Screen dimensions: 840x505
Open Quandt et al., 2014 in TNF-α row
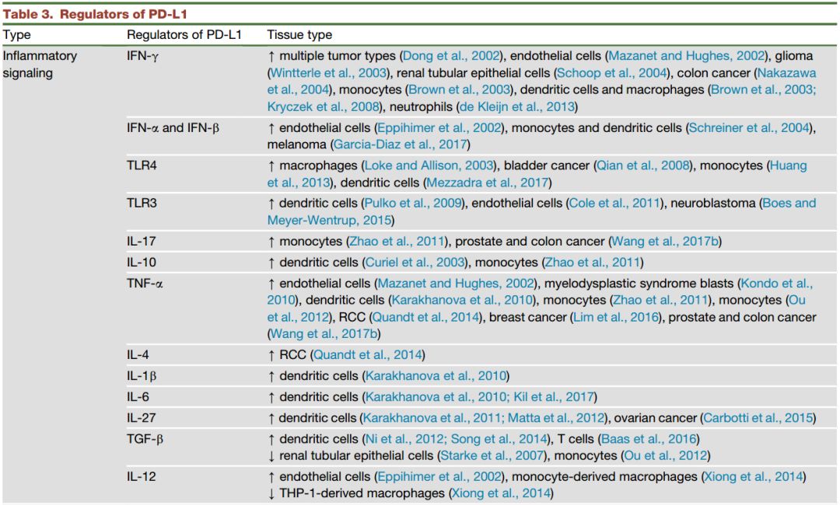click(425, 317)
